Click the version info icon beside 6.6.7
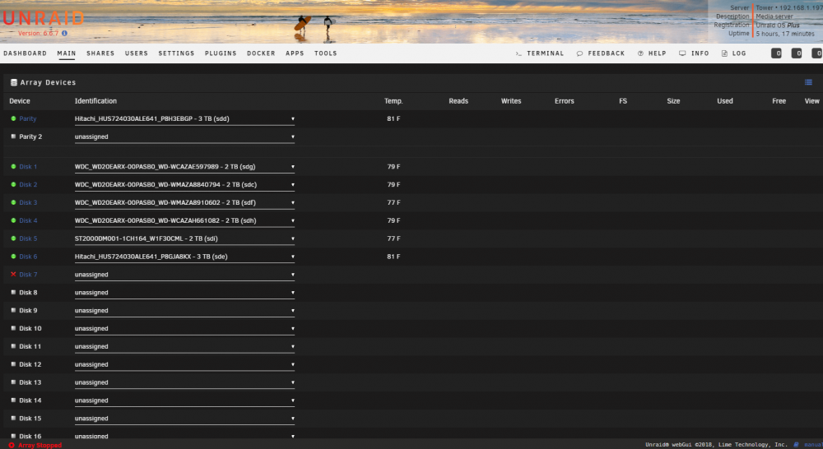 (x=64, y=33)
